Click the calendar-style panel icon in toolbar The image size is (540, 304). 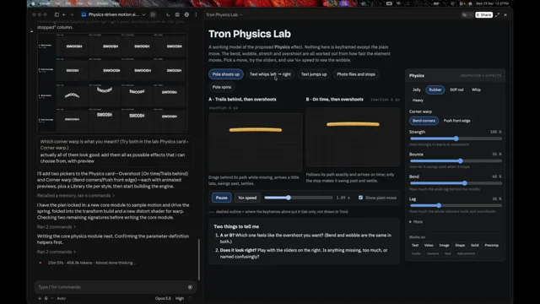(x=177, y=15)
